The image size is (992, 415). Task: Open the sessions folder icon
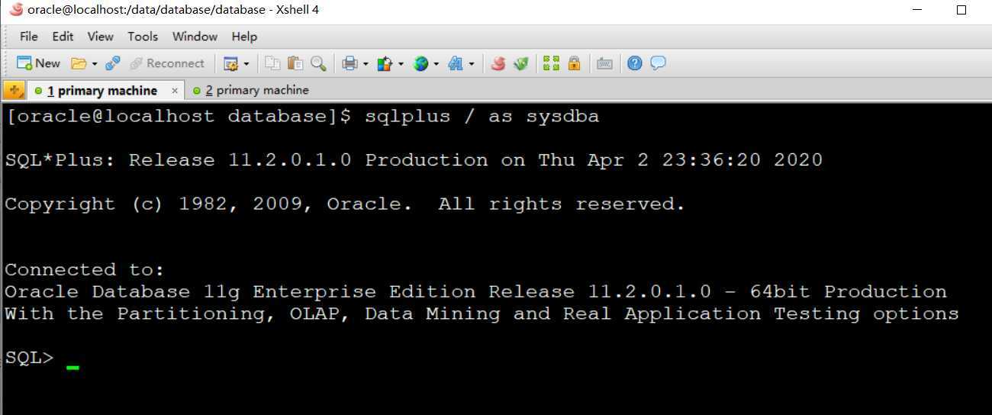pos(78,63)
